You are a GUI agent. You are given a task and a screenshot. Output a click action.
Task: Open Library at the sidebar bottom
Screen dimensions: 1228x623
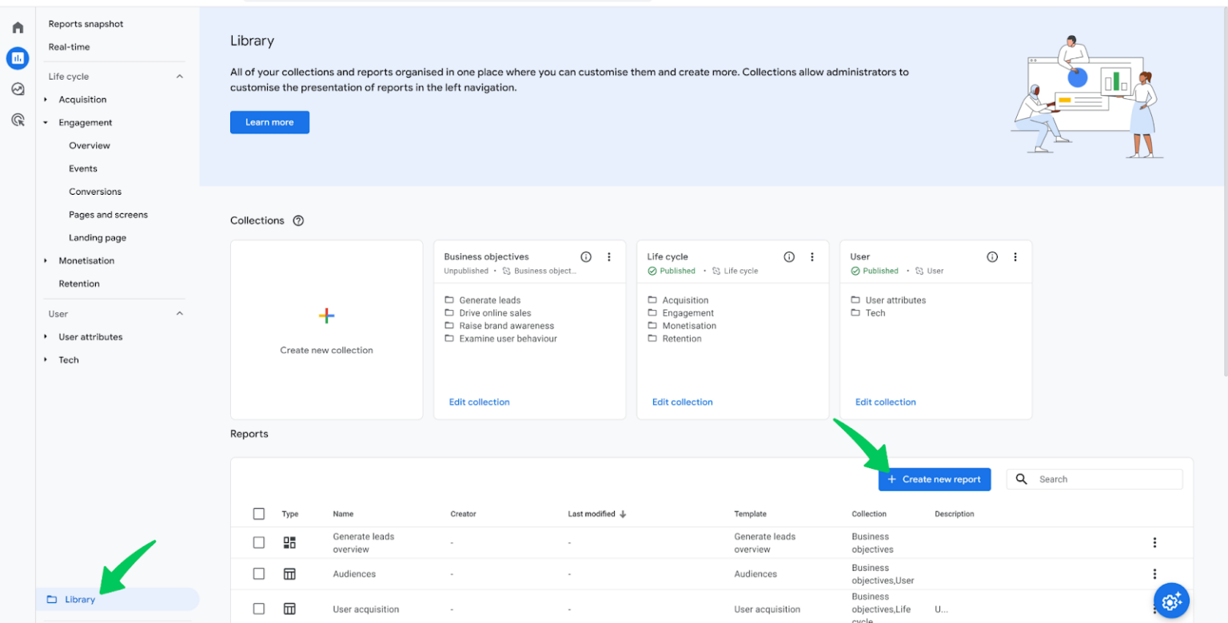coord(118,599)
